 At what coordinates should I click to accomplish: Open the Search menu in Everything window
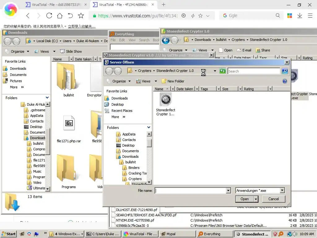[x=144, y=40]
